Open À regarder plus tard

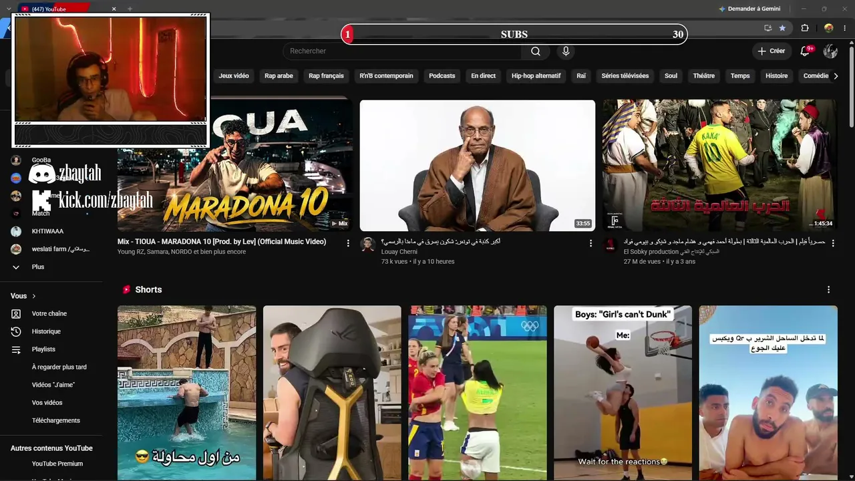[59, 367]
